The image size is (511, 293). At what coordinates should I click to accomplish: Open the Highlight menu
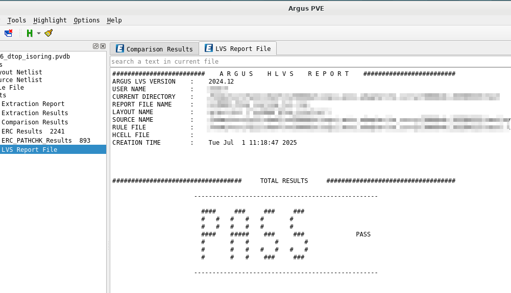click(x=50, y=20)
